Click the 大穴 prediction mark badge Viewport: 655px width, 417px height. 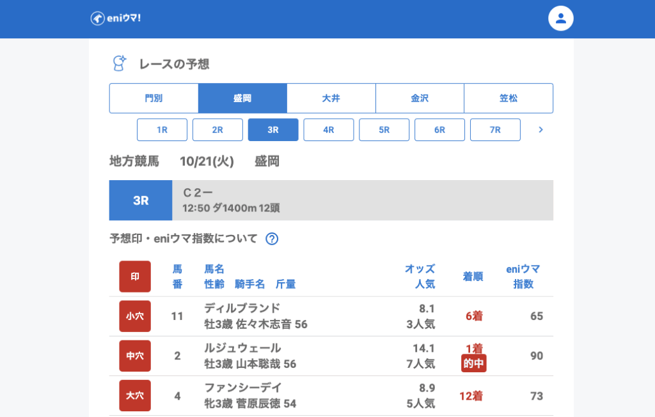[135, 395]
